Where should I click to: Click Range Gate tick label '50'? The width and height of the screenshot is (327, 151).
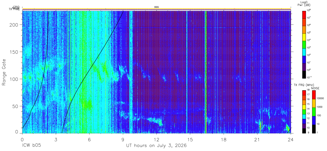15,106
